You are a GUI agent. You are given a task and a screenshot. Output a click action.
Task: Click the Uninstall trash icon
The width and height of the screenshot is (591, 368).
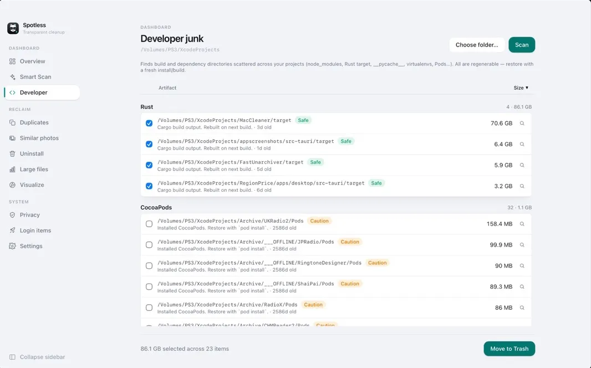coord(12,154)
